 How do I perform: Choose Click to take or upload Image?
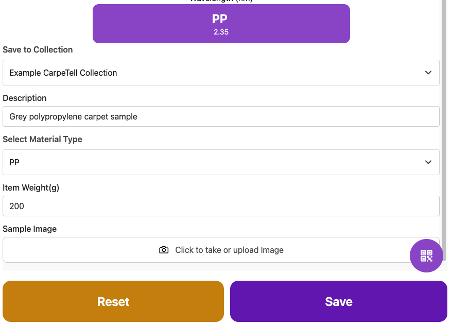229,250
